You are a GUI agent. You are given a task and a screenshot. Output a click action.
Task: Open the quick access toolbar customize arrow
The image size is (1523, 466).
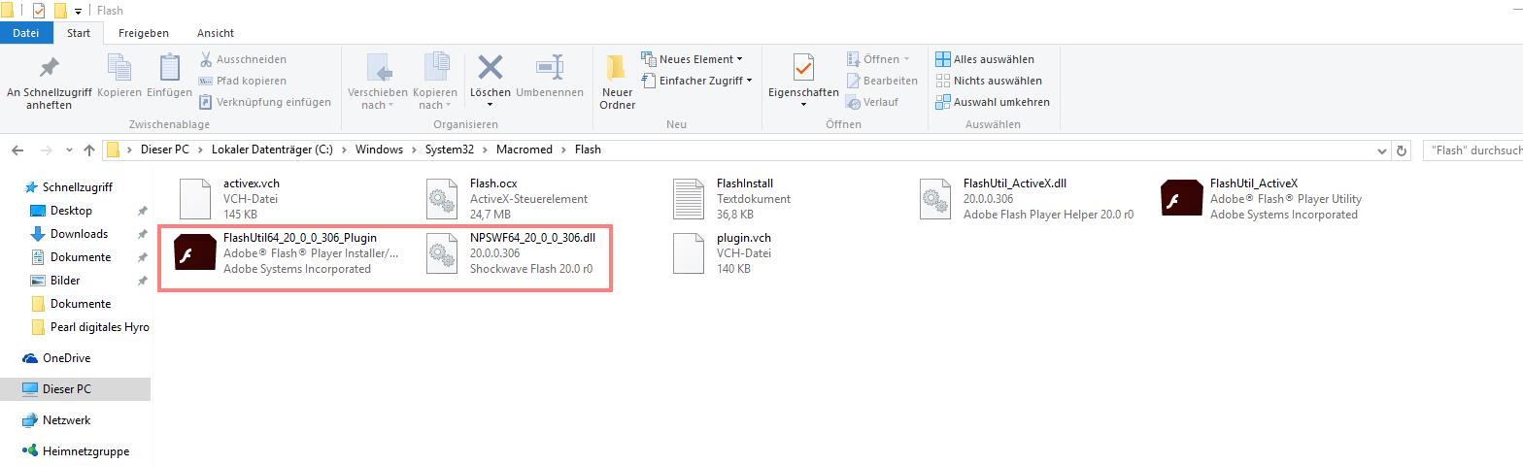(78, 11)
